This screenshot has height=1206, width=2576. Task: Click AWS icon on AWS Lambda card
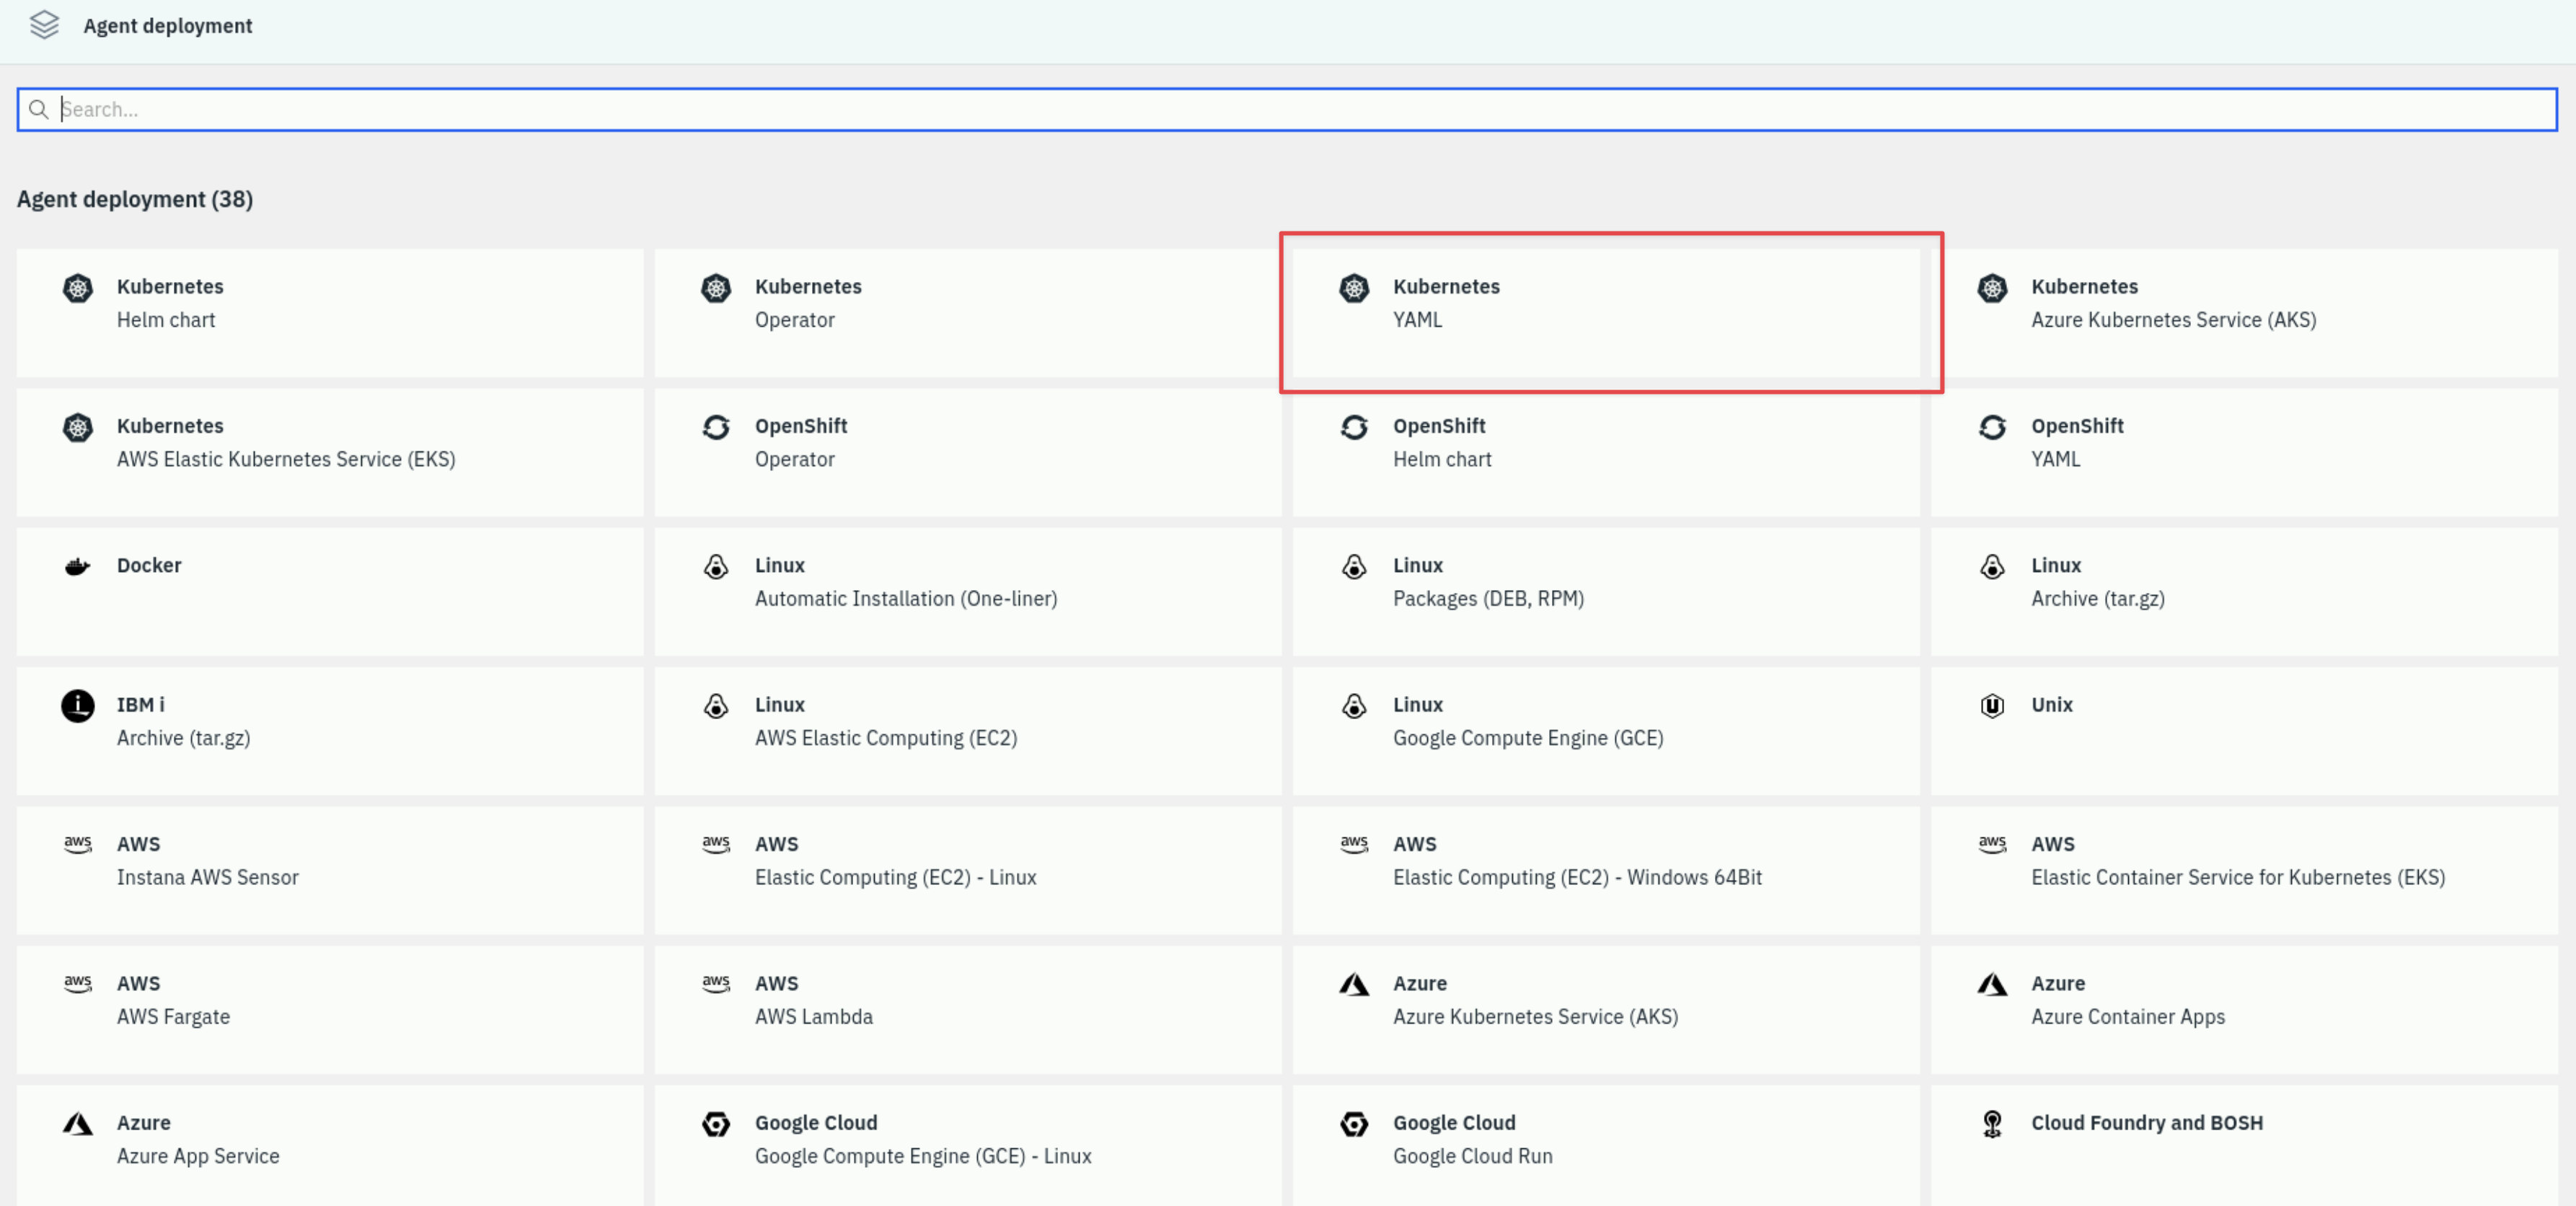[716, 983]
